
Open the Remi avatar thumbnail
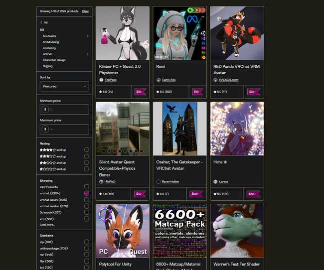180,33
